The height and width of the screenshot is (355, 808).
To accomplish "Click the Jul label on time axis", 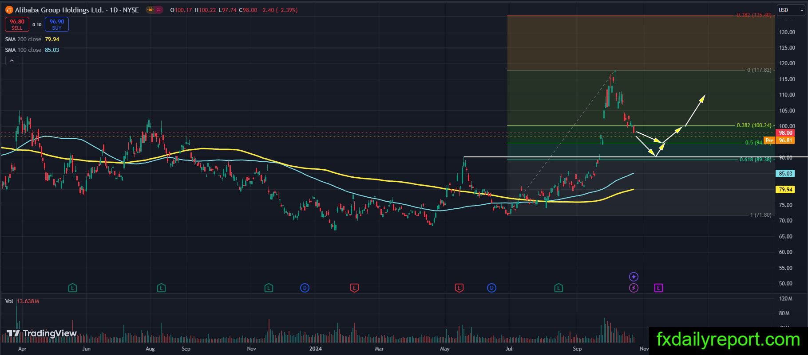I will 509,349.
